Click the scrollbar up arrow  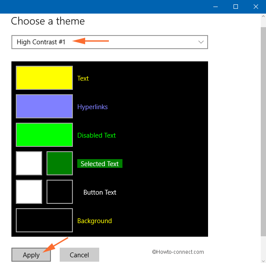point(263,17)
